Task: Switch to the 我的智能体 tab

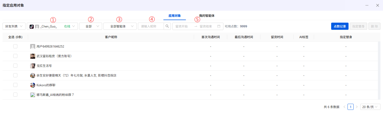Action: pos(207,16)
